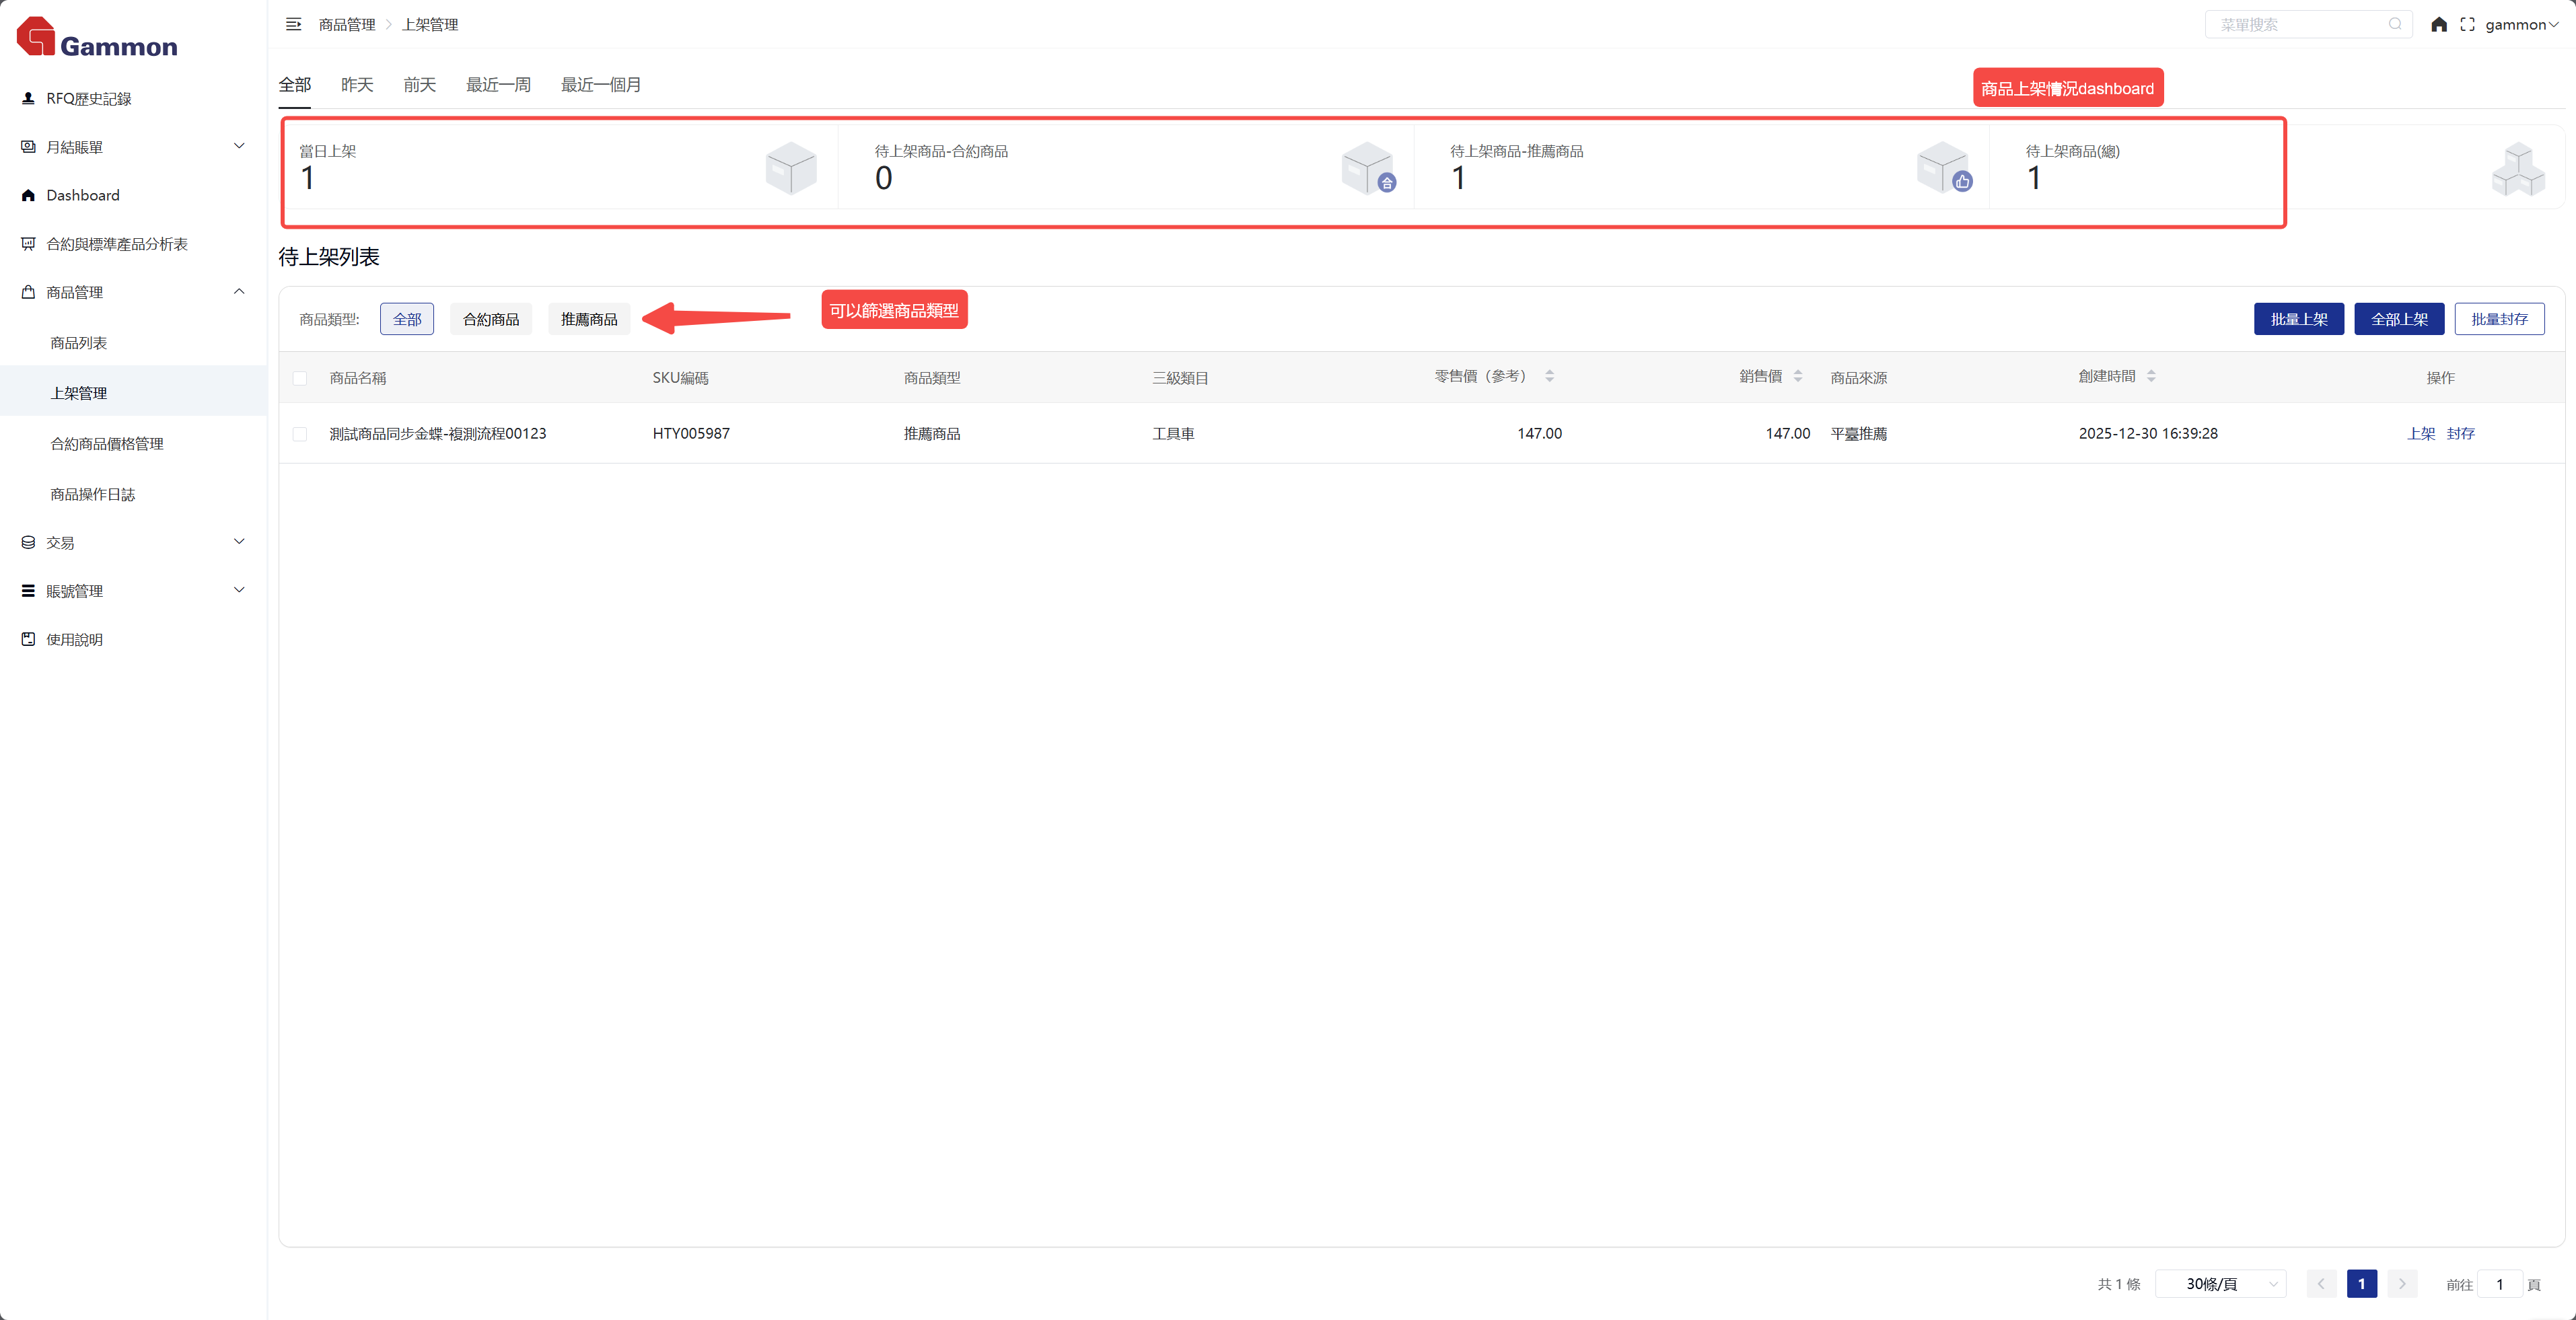
Task: Check the row for SKU HTY005987
Action: (x=300, y=434)
